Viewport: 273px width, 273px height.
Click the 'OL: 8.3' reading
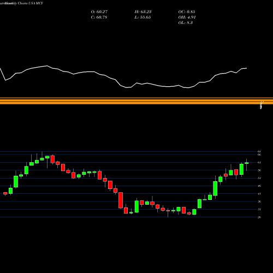pos(185,23)
